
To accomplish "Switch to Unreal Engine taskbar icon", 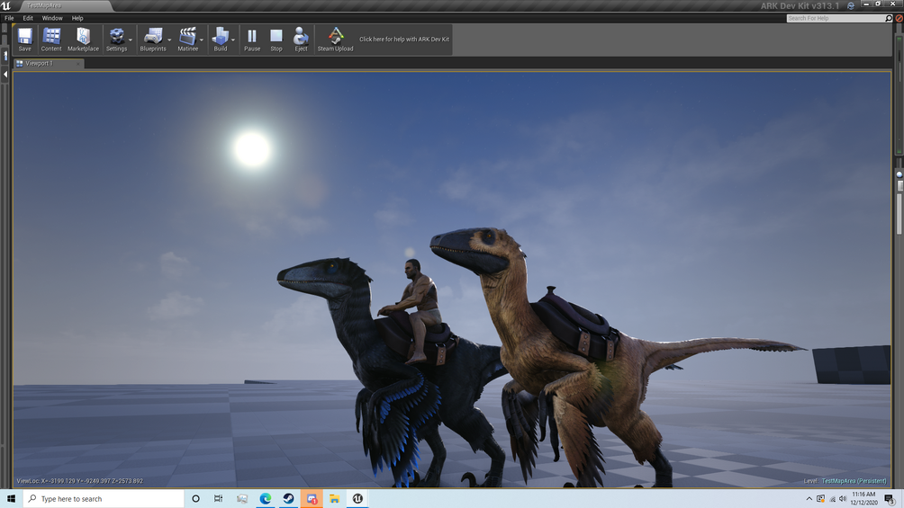I will tap(357, 499).
